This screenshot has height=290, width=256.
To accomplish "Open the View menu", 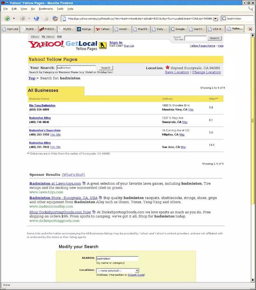I will (24, 9).
